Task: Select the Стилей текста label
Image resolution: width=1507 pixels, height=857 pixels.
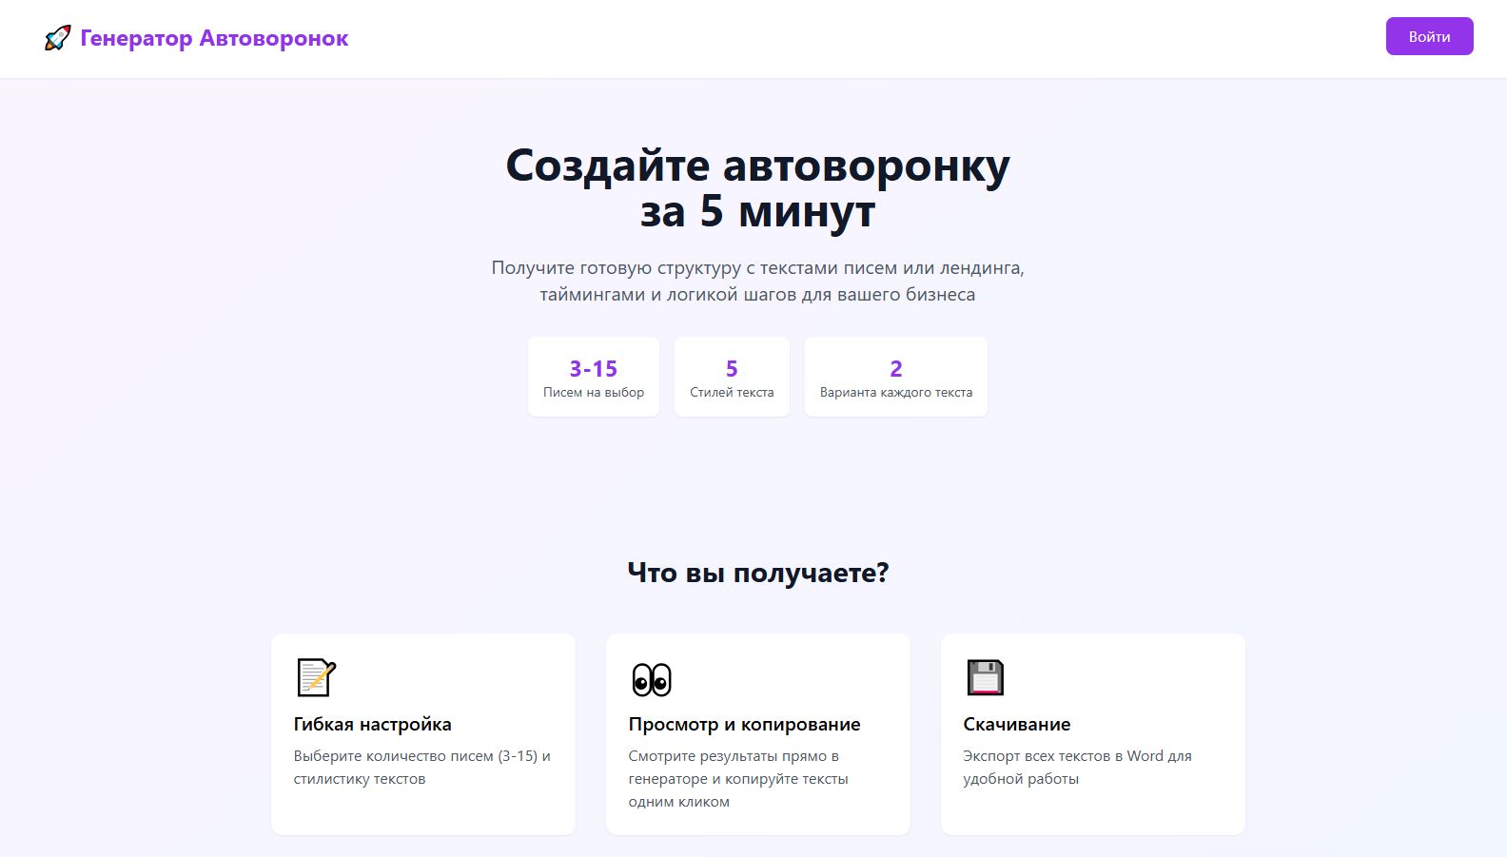Action: [732, 392]
